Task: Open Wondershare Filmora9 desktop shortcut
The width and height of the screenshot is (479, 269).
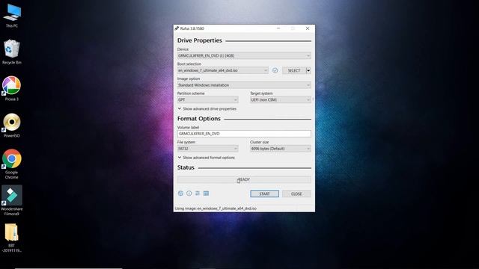Action: pyautogui.click(x=12, y=200)
